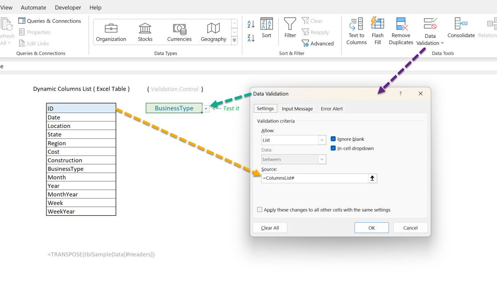
Task: Check apply changes to all other cells
Action: coord(260,210)
